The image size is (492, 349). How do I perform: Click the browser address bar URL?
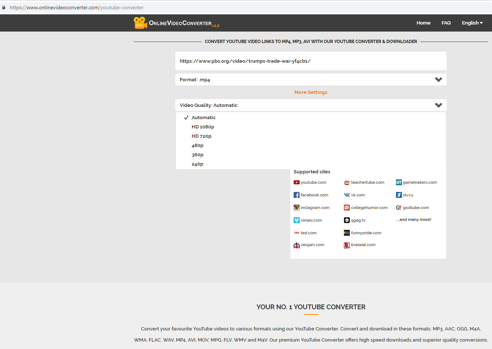coord(77,7)
